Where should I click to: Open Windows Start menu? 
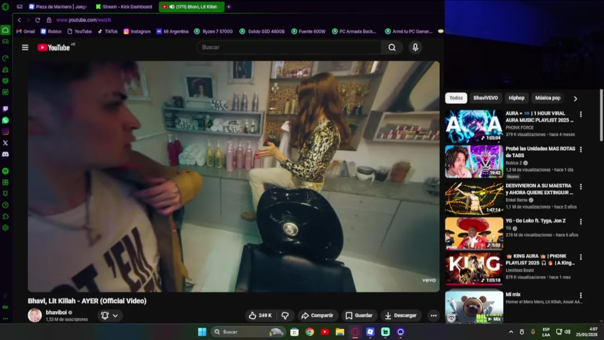click(x=202, y=332)
